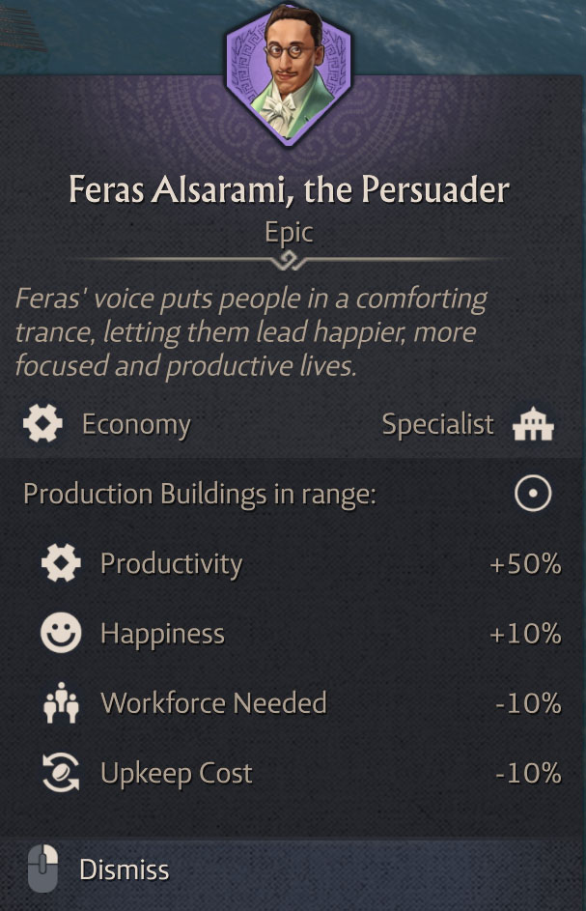Click the Upkeep Cost -10% value
Viewport: 586px width, 911px height.
pyautogui.click(x=527, y=773)
